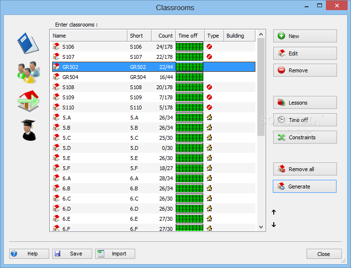Click the red type icon of row S110
Viewport: 351px width, 268px height.
pos(210,107)
